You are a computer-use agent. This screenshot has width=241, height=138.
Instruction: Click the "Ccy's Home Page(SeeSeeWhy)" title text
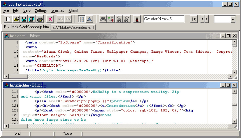tap(72, 70)
